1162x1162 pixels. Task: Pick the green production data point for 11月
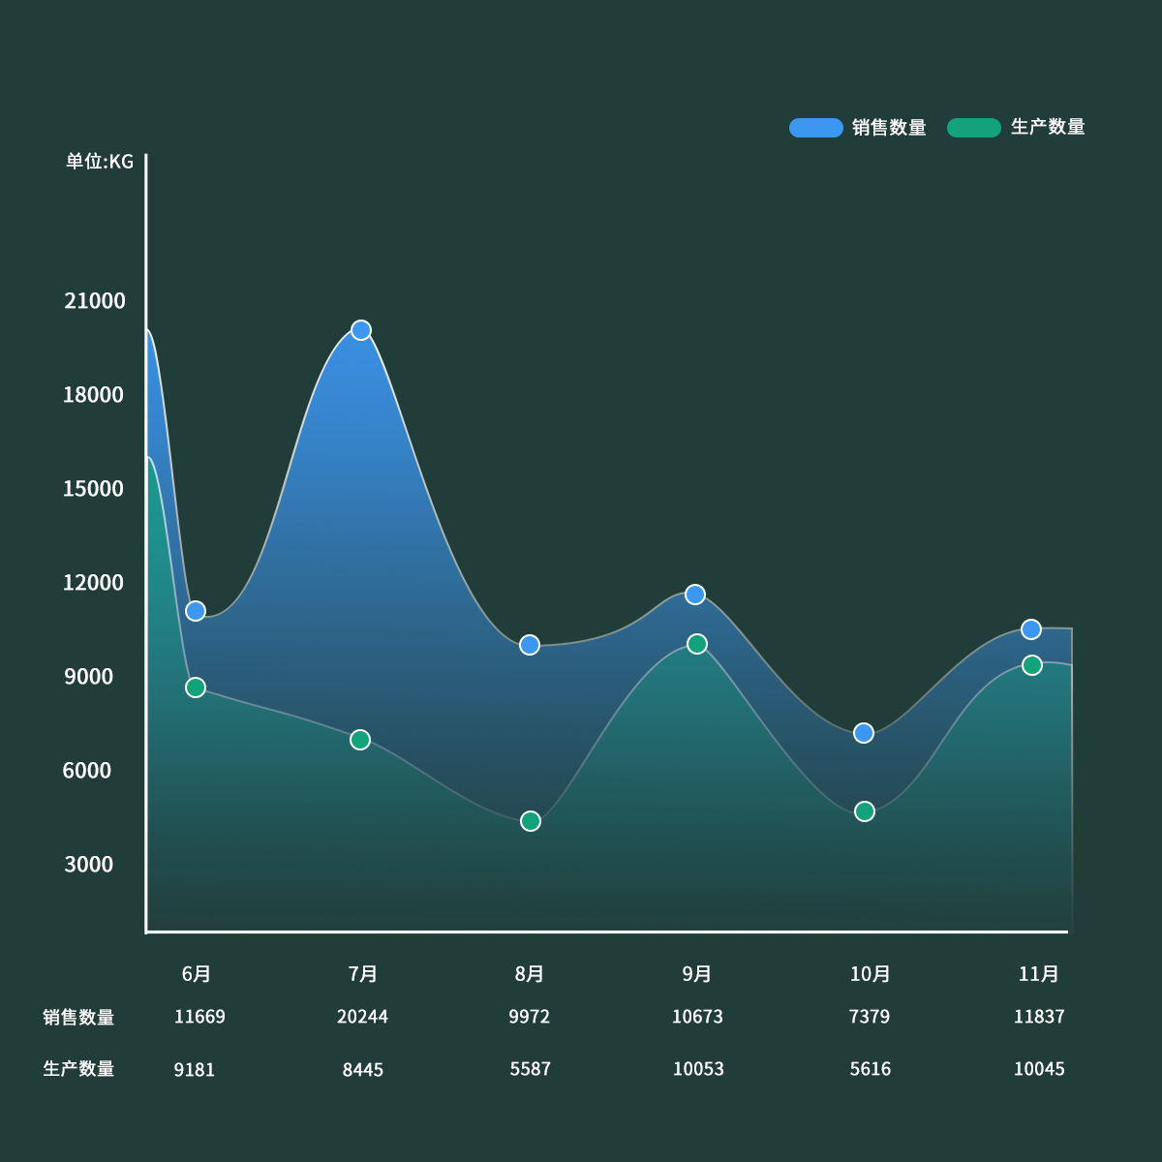point(1032,665)
